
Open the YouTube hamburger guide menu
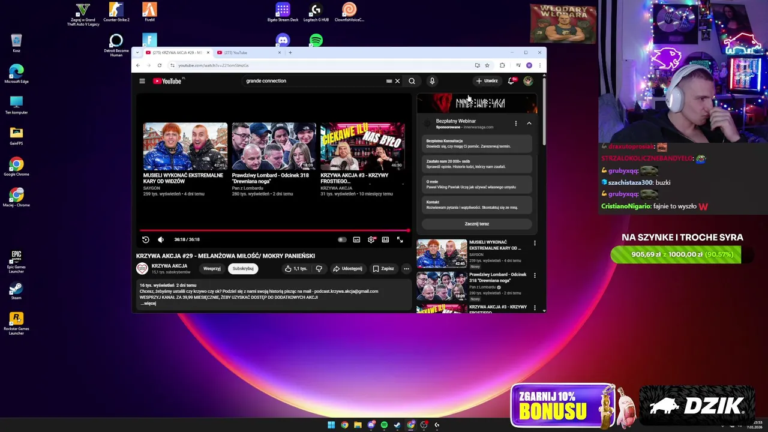point(142,81)
